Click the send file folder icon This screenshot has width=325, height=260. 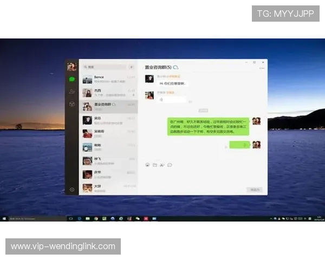pyautogui.click(x=154, y=165)
